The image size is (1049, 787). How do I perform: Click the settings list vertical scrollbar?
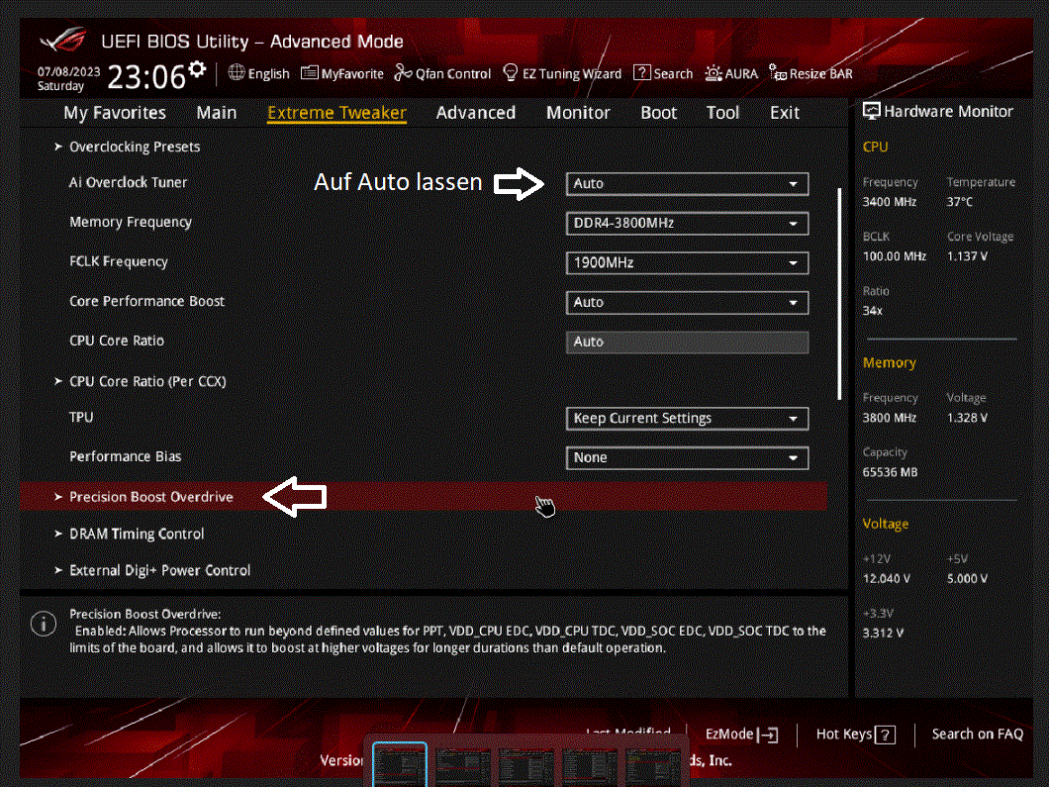coord(839,294)
